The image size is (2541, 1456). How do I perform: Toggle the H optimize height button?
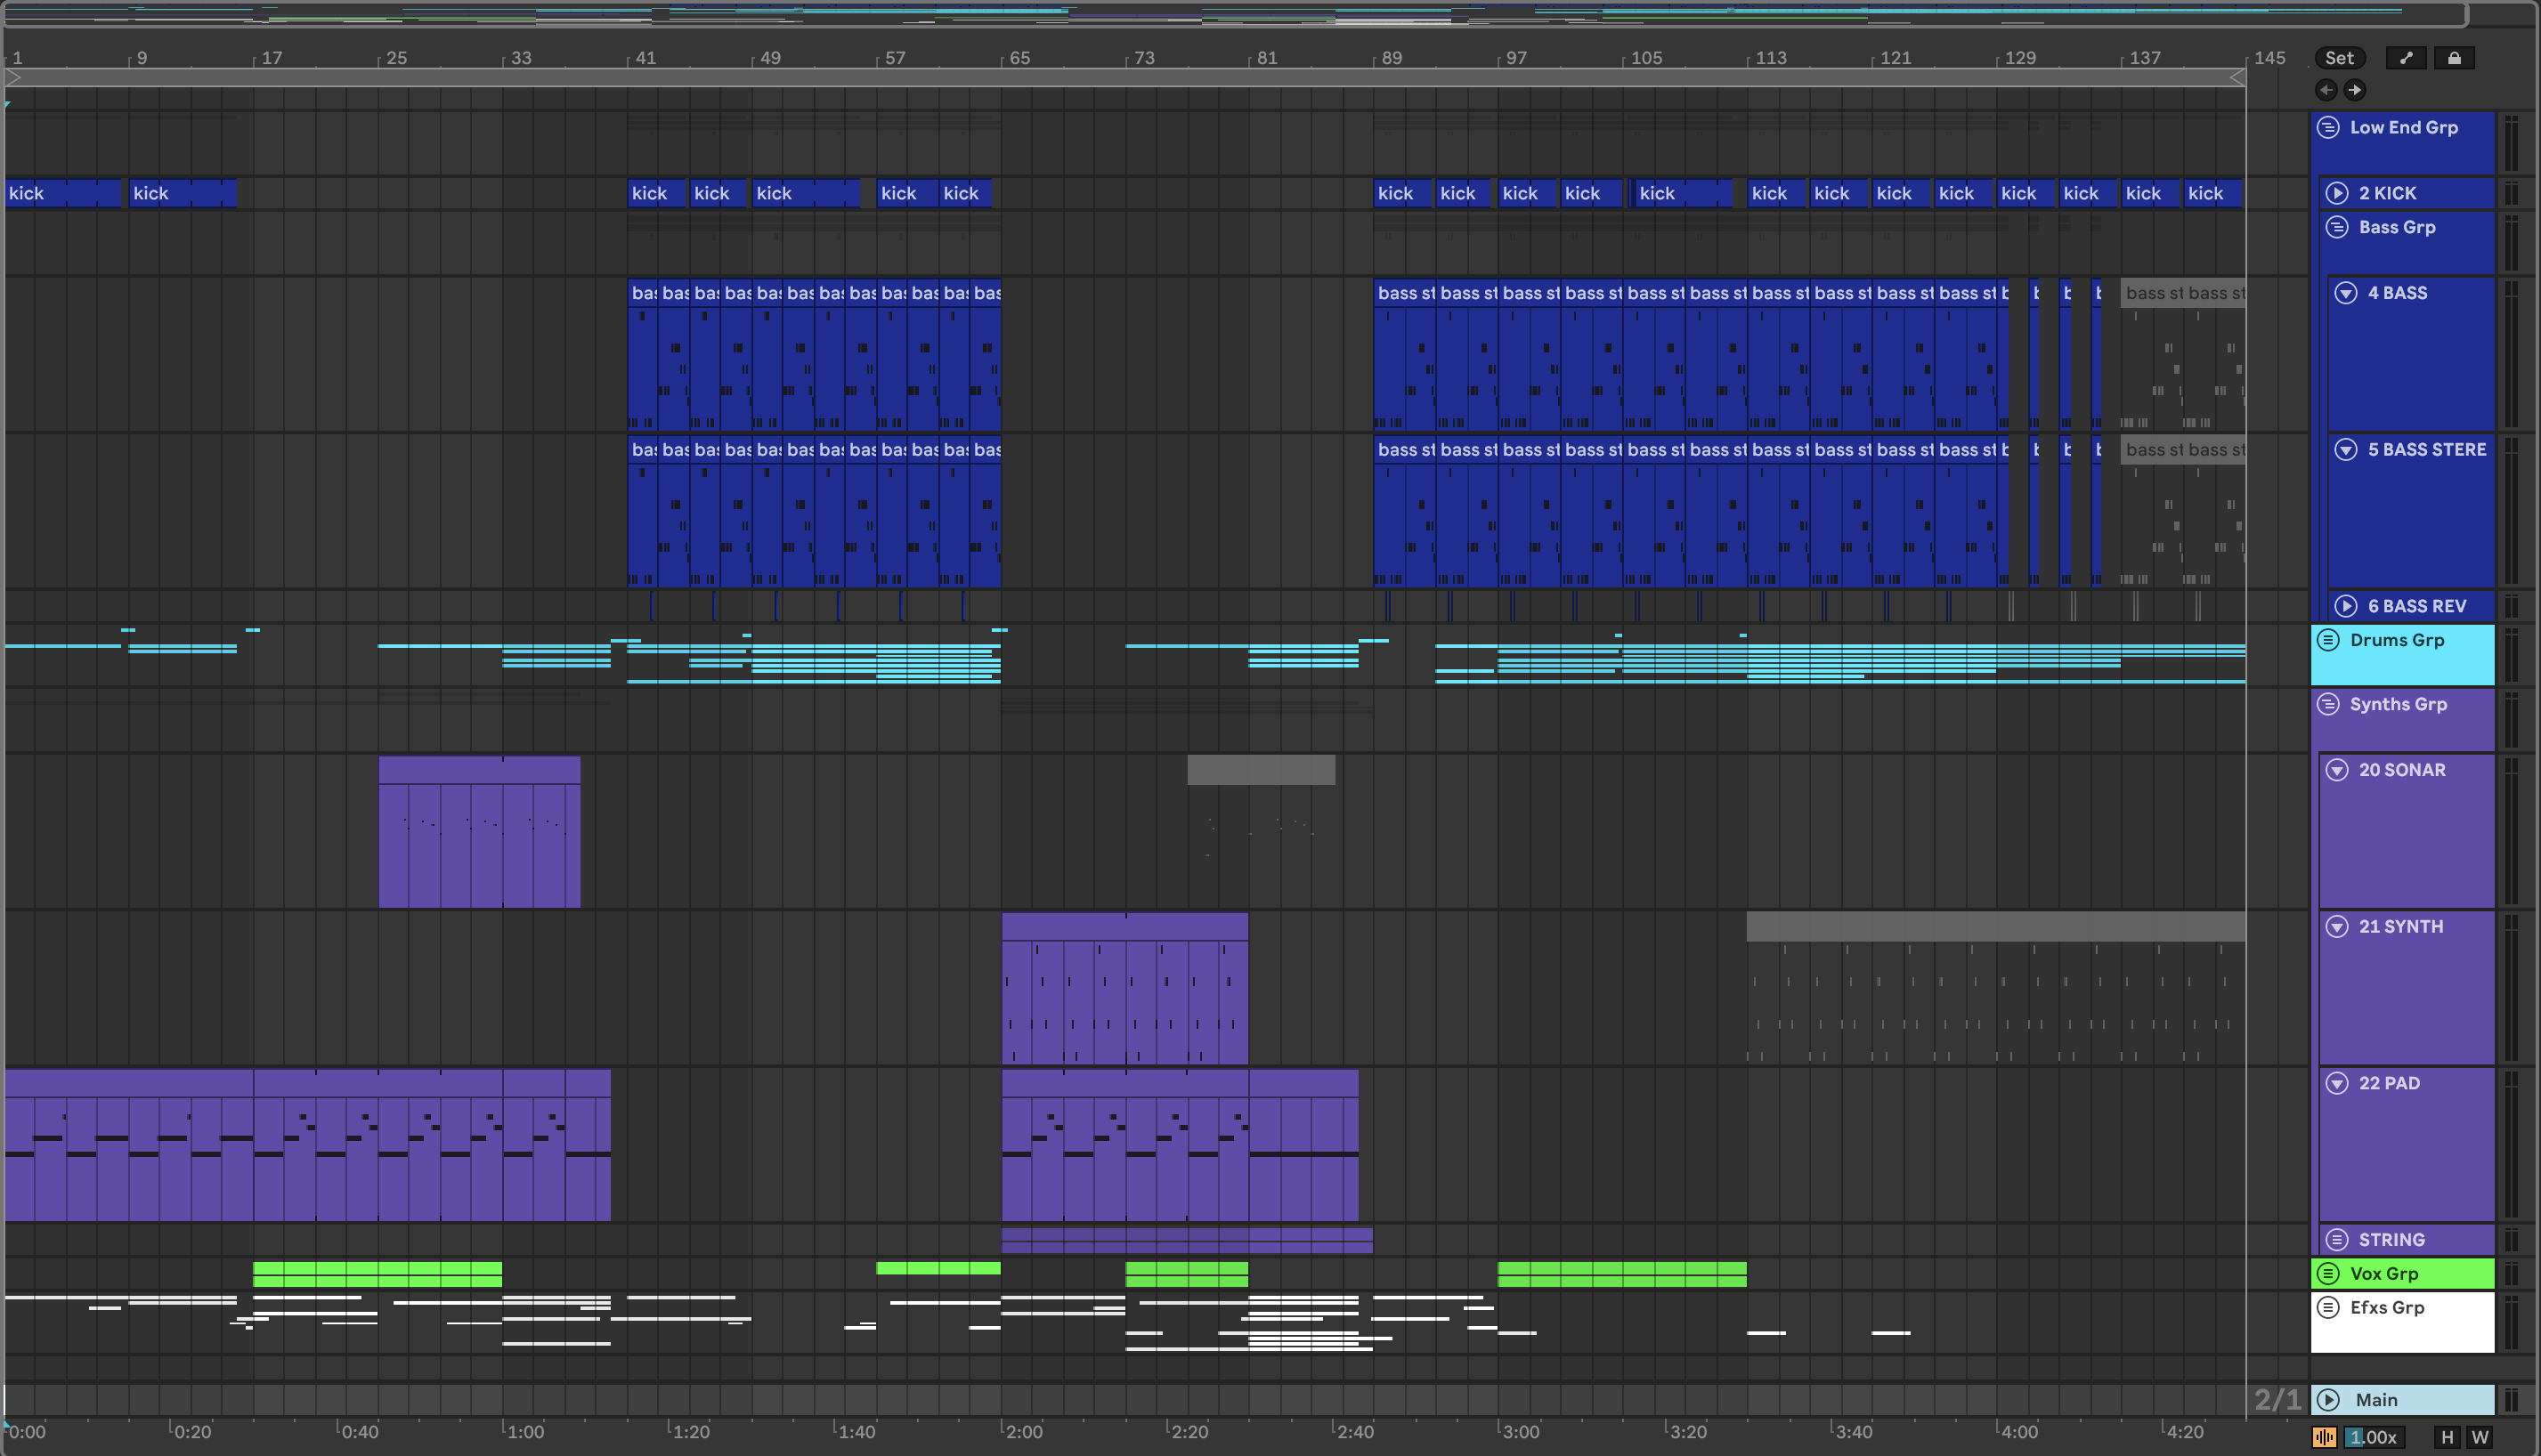[x=2447, y=1437]
